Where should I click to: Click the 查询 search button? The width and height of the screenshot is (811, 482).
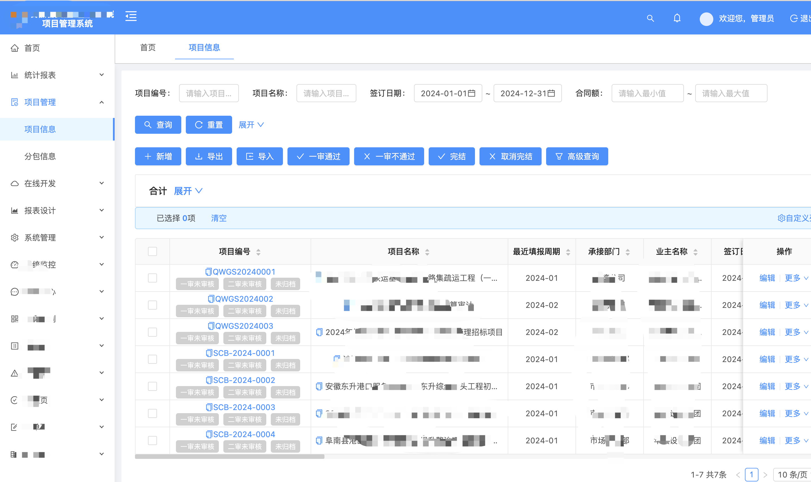158,125
